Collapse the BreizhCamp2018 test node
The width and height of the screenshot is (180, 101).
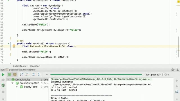(12, 83)
